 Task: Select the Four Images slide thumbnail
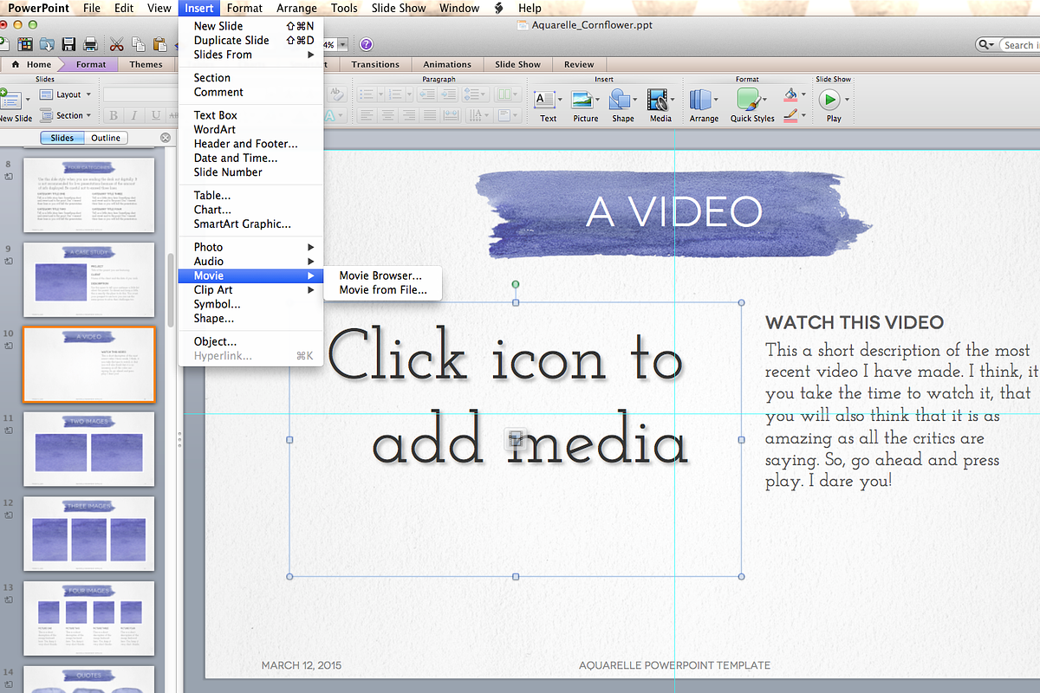pyautogui.click(x=88, y=618)
